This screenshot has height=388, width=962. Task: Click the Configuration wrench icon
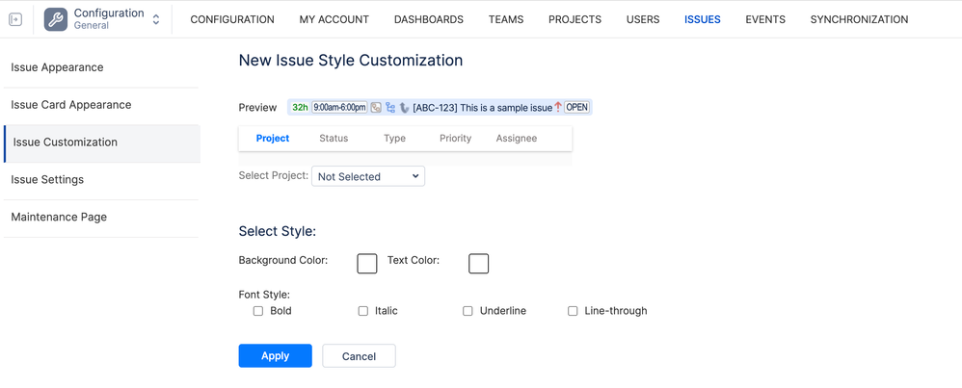point(56,19)
